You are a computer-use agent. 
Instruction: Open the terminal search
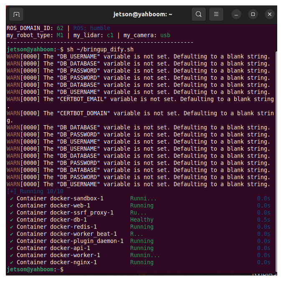coord(198,14)
